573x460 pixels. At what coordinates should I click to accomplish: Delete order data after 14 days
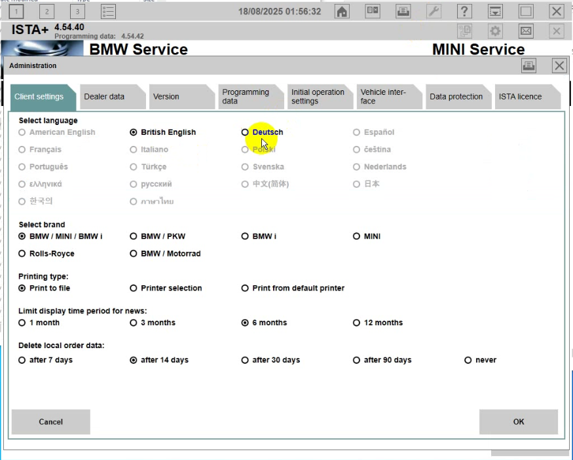(159, 360)
